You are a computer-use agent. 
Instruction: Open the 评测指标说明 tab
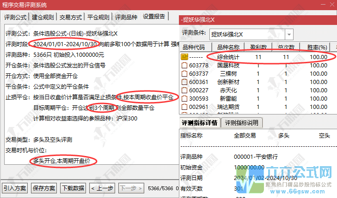click(x=242, y=123)
